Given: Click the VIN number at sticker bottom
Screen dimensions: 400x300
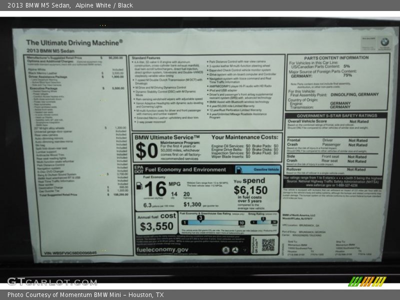Looking at the screenshot, I should (x=70, y=253).
